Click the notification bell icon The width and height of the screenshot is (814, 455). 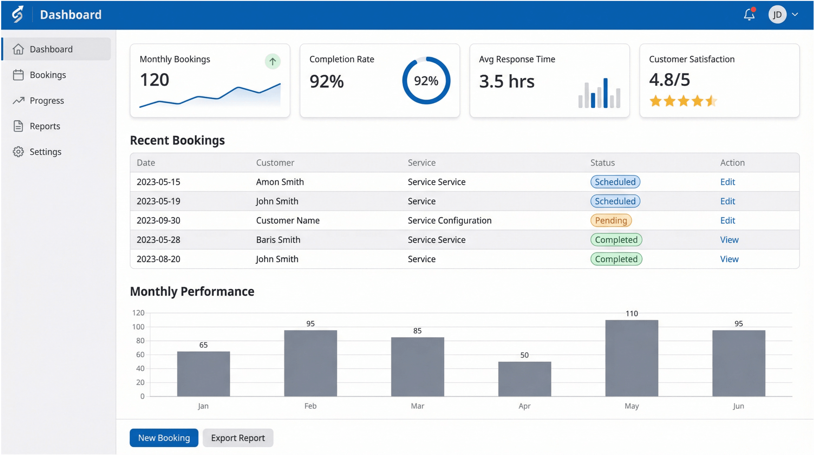(x=749, y=14)
